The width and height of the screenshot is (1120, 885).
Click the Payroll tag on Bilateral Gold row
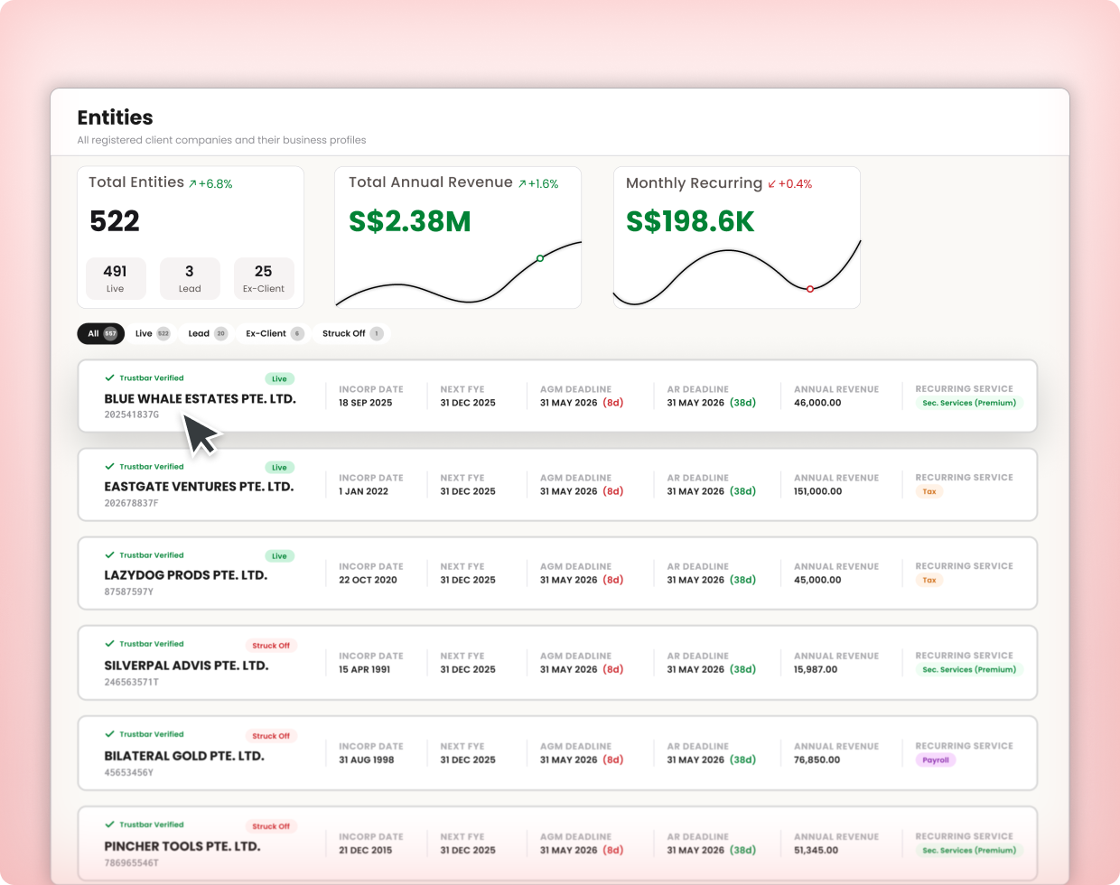[936, 760]
